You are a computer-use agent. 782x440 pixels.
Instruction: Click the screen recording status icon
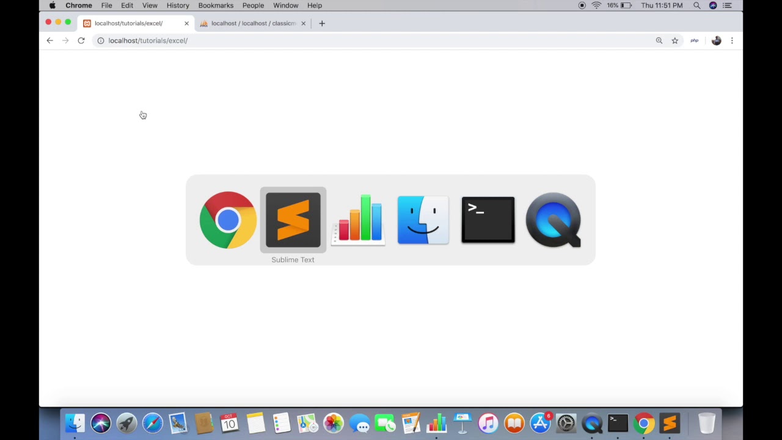click(582, 5)
